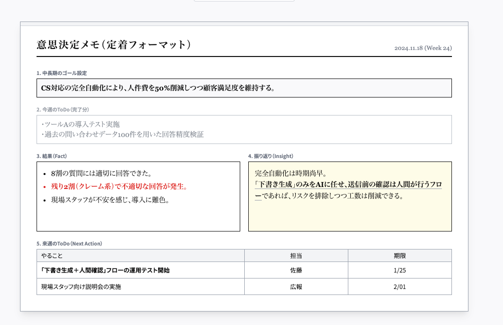Select the bullet 8割の質問には適切に回答できた

pyautogui.click(x=95, y=172)
